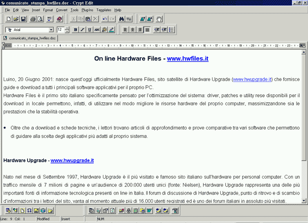
Task: Increase font size with stepper up arrow
Action: click(x=67, y=28)
